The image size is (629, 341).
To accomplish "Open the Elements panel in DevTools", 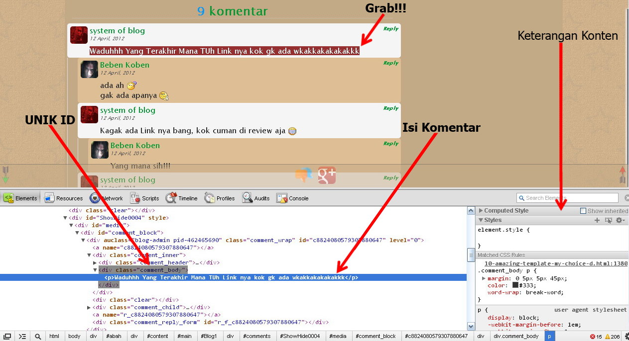I will point(20,198).
